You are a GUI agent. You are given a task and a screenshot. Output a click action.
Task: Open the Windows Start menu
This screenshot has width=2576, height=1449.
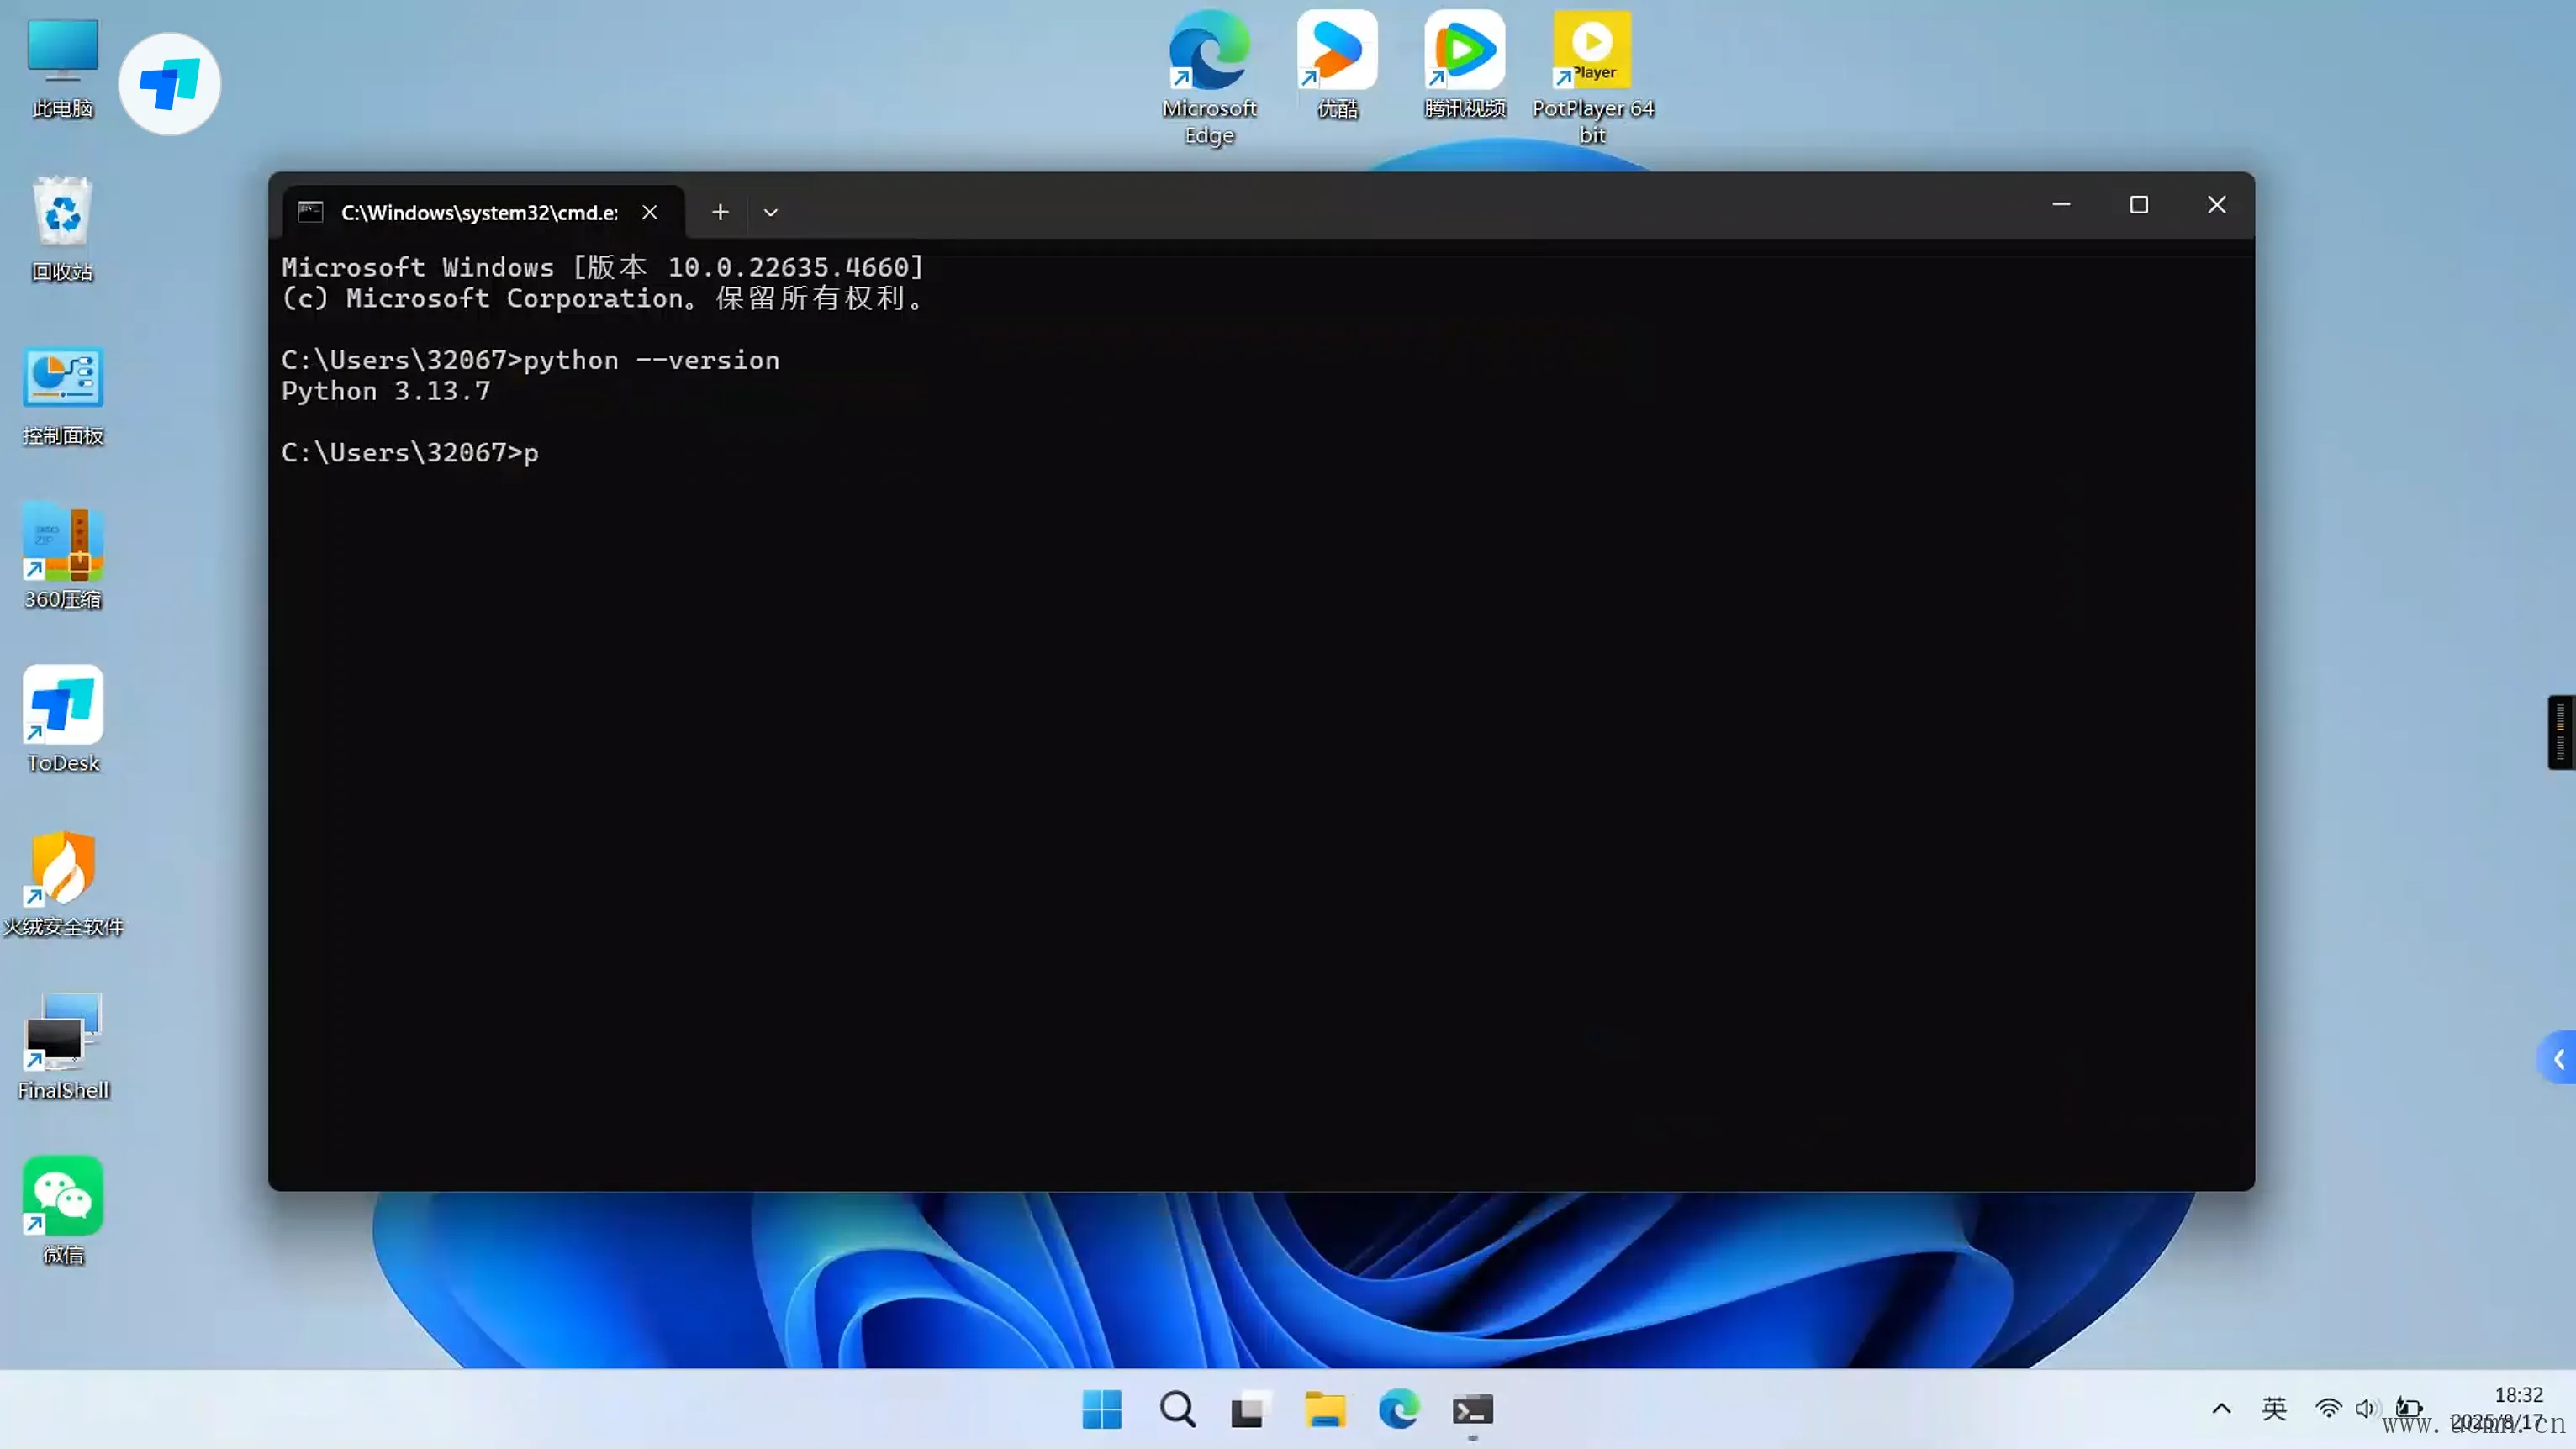1102,1410
